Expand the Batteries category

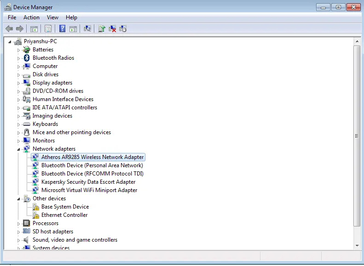tap(19, 50)
